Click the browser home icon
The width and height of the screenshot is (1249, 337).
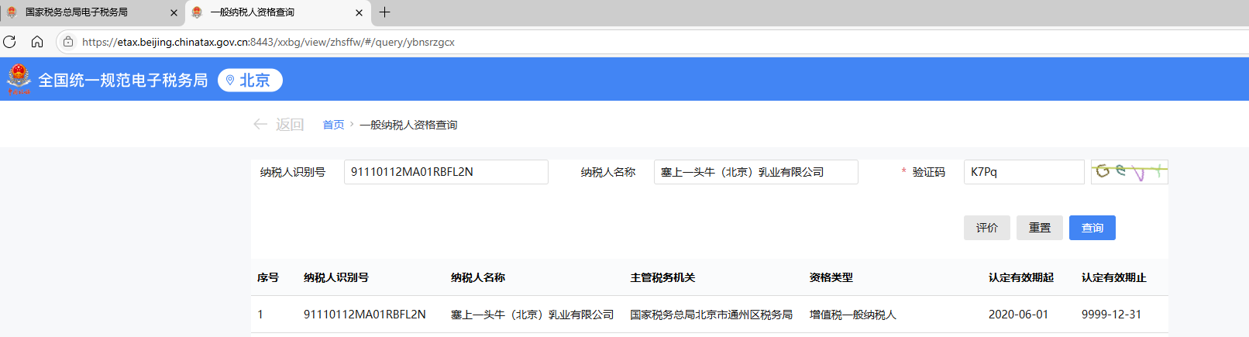[37, 42]
